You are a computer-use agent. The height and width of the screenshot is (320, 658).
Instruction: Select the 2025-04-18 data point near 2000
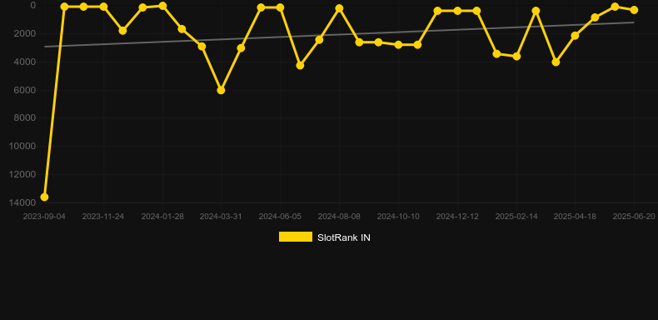(575, 36)
